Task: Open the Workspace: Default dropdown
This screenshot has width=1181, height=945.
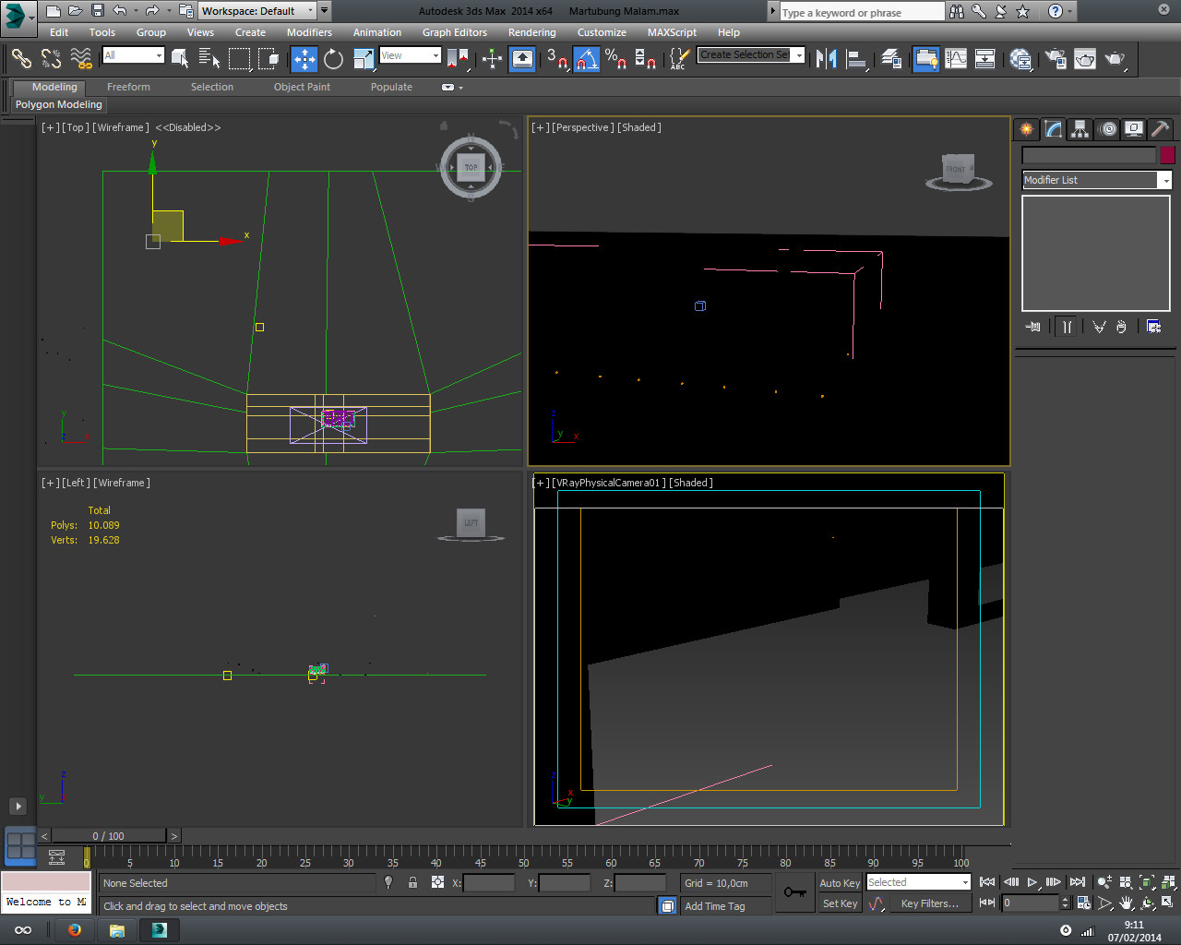Action: pyautogui.click(x=257, y=11)
